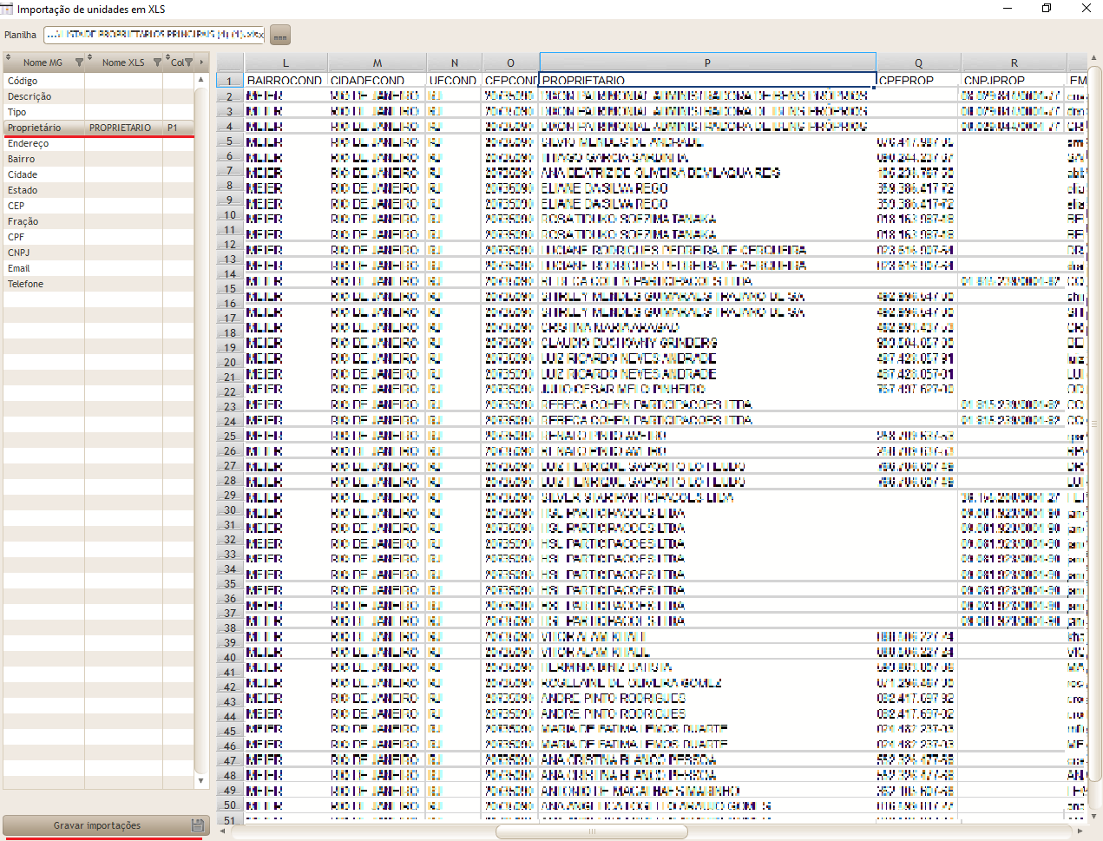Click the Col column filter funnel icon

pyautogui.click(x=188, y=62)
